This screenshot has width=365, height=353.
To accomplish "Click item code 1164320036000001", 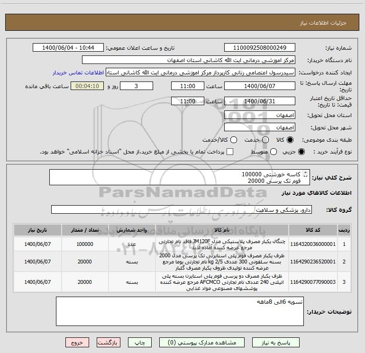I will 313,244.
